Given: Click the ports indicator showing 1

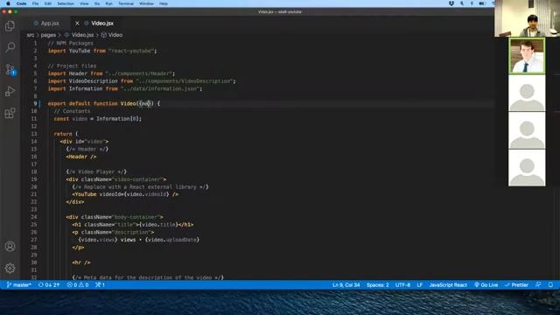Looking at the screenshot, I should 100,285.
